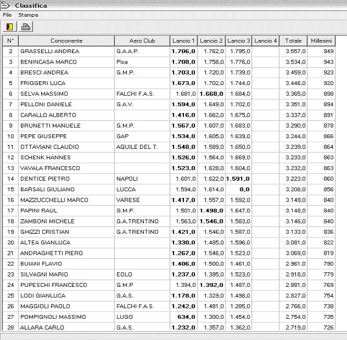The image size is (347, 340).
Task: Click the Lancio 3 column header
Action: [239, 41]
